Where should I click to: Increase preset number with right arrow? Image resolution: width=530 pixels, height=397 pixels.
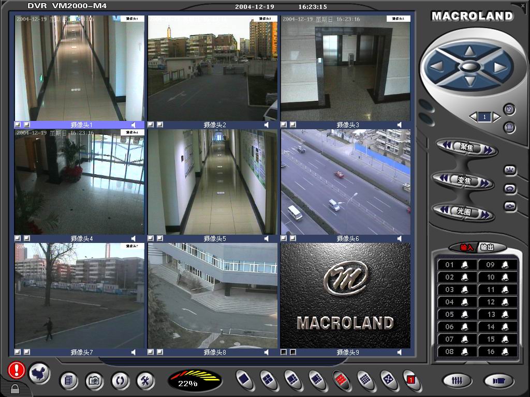coord(496,117)
